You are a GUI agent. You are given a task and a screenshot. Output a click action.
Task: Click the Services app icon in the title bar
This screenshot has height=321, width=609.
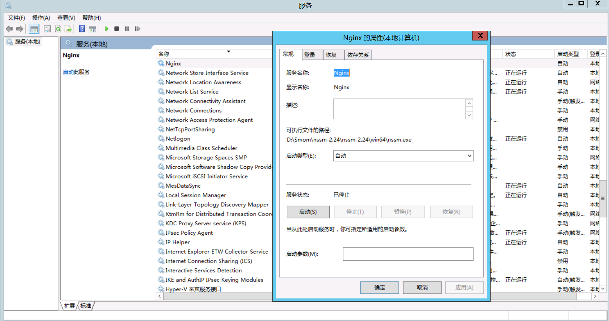(8, 5)
